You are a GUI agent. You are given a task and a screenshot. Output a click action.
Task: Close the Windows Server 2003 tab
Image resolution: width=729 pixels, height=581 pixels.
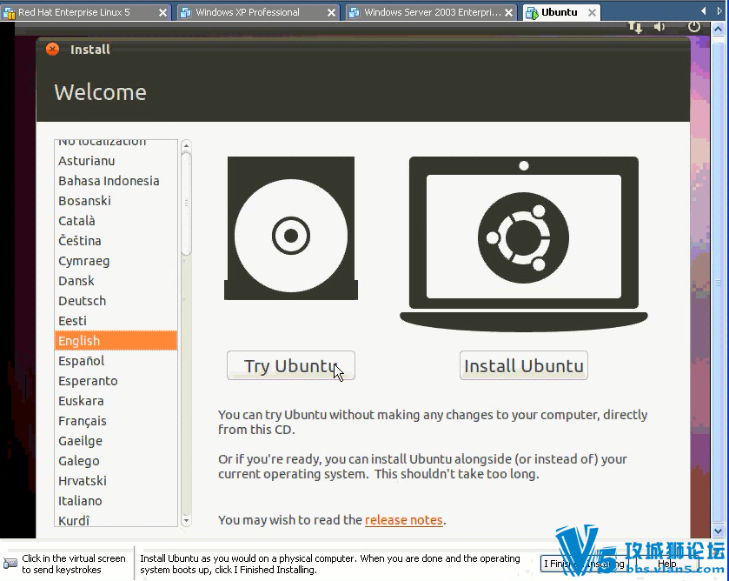(x=508, y=12)
